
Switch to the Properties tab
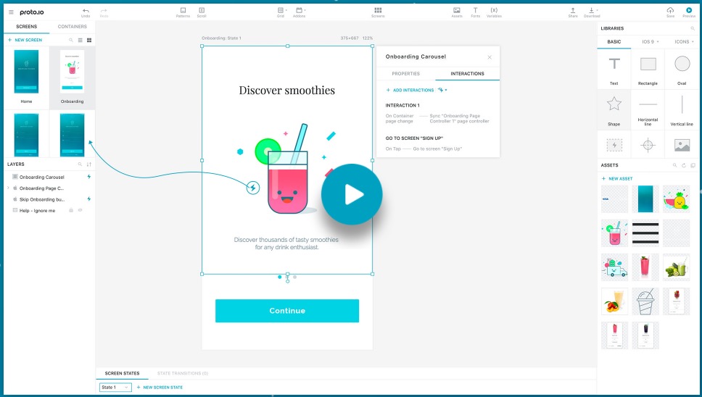405,74
